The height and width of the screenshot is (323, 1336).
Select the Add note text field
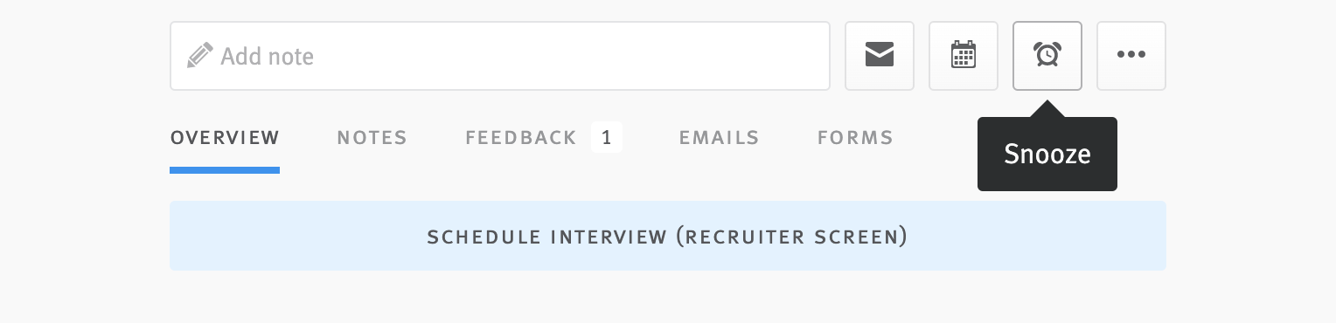(500, 56)
